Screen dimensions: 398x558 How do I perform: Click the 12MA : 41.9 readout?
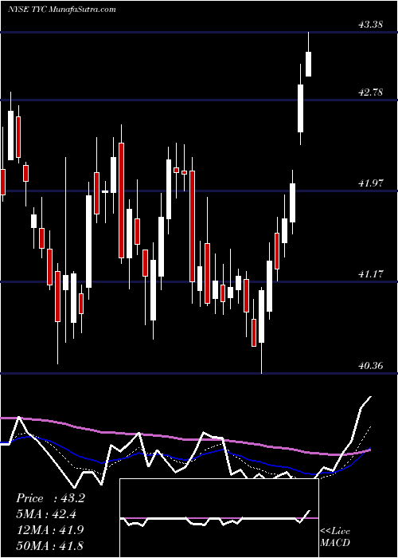(50, 529)
